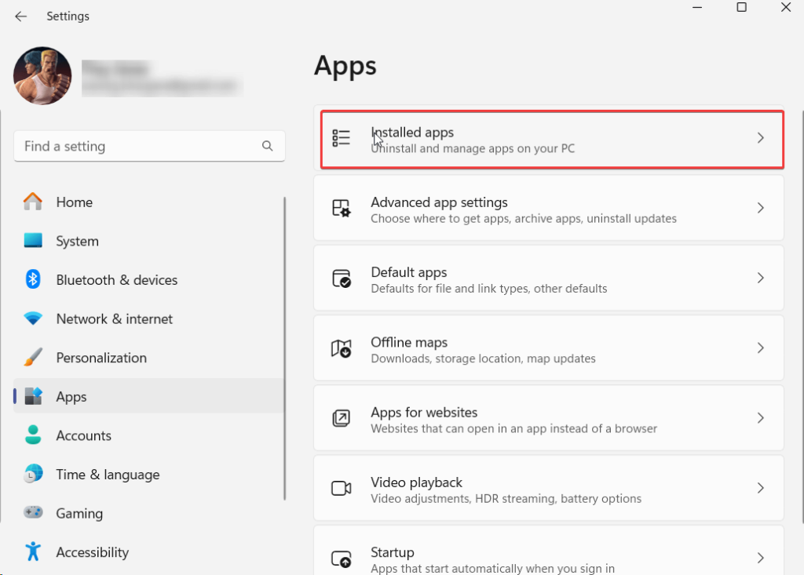Screen dimensions: 804x575
Task: Click the user profile avatar picture
Action: click(x=42, y=76)
